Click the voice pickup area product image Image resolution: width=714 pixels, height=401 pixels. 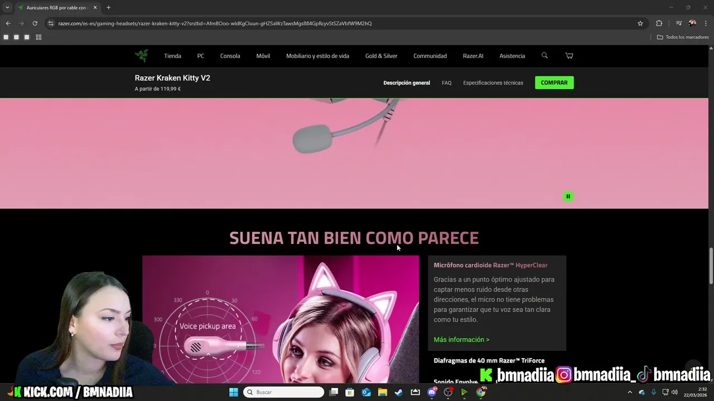click(x=281, y=319)
